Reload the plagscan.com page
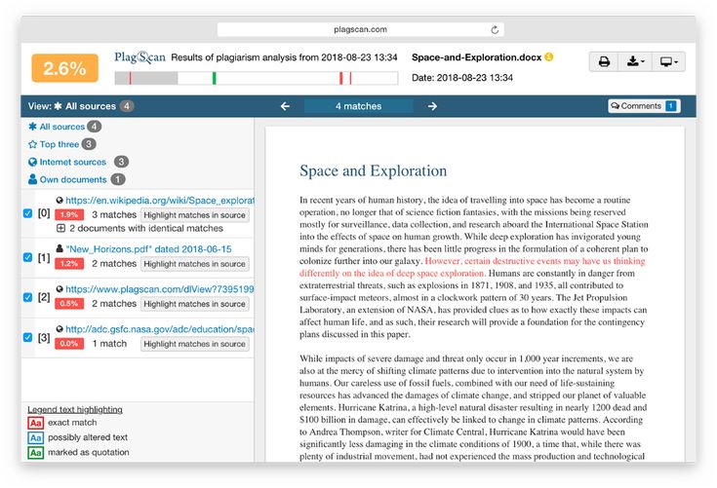 tap(495, 29)
